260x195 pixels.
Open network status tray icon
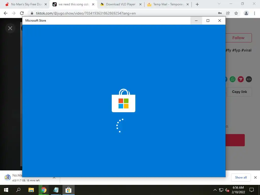click(221, 190)
